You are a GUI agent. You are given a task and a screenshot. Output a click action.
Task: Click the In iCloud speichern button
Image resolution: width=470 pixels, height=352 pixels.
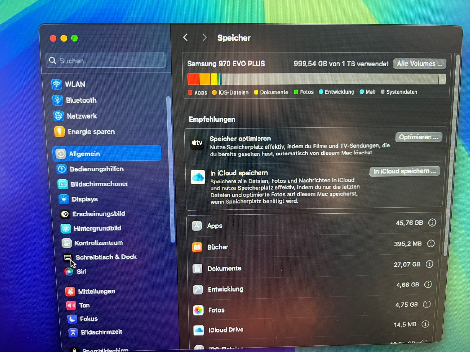[x=405, y=171]
